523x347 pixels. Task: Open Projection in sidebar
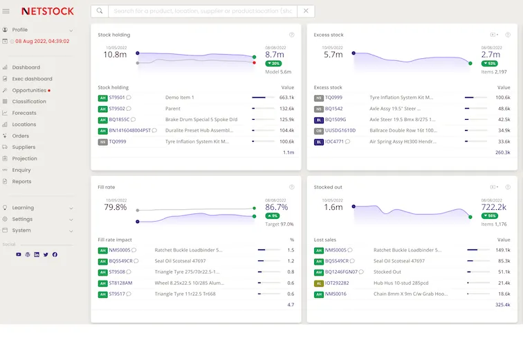tap(25, 159)
